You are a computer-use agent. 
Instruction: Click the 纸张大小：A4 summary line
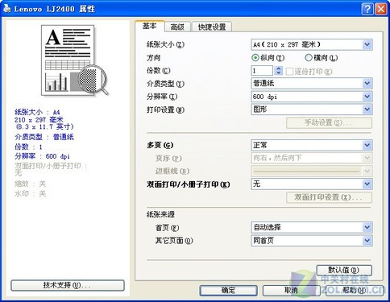[x=37, y=112]
